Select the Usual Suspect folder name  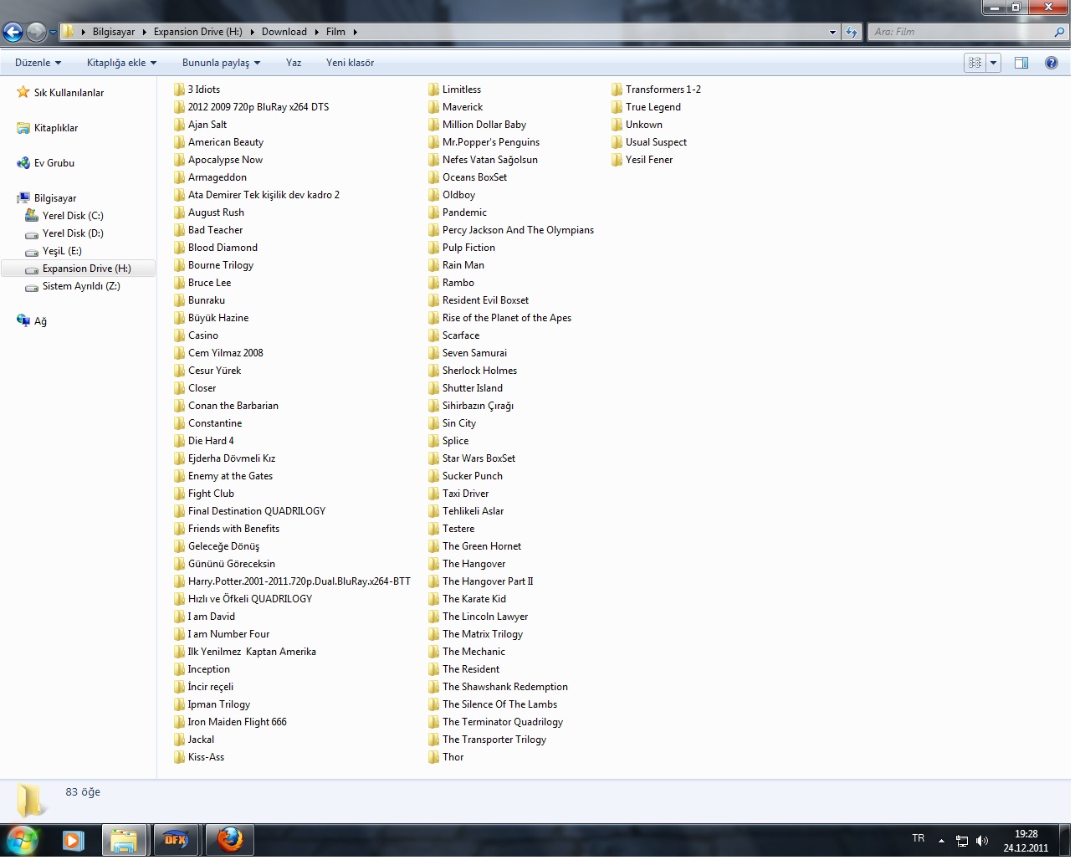click(x=656, y=142)
